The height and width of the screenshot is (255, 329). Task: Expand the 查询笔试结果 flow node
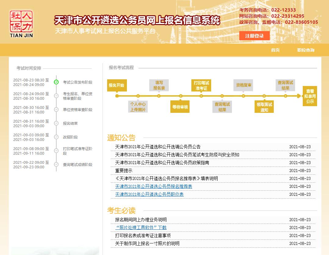222,106
